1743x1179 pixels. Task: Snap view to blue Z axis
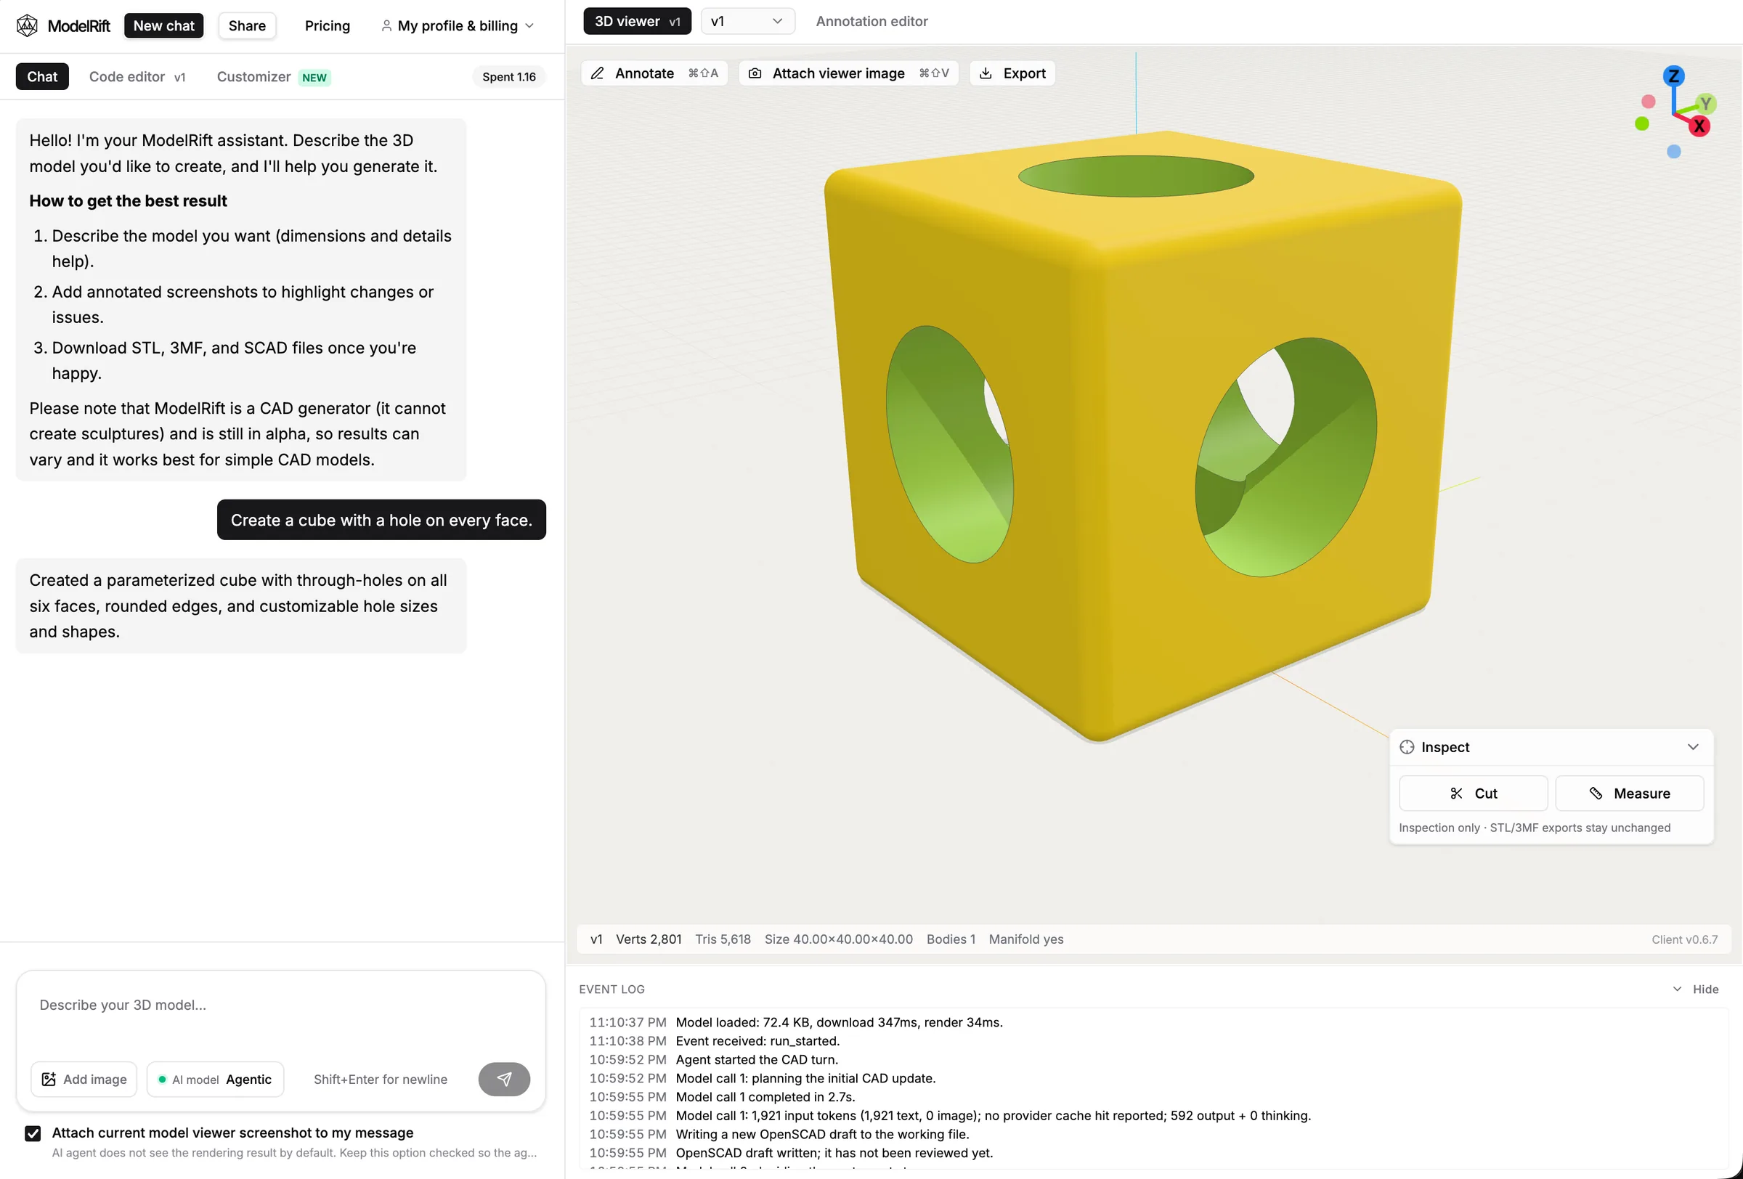point(1673,76)
